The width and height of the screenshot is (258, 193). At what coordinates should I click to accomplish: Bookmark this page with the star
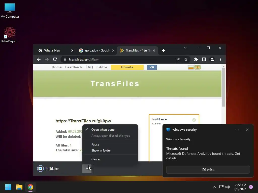tap(186, 59)
